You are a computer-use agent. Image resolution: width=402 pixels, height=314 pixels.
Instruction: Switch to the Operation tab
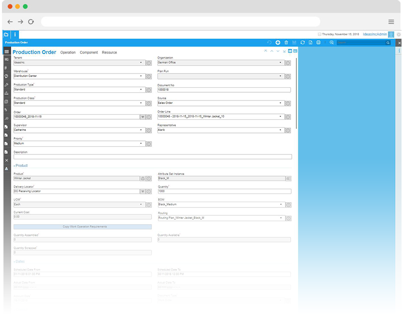(x=68, y=52)
